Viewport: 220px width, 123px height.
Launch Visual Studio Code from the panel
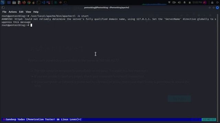point(43,2)
